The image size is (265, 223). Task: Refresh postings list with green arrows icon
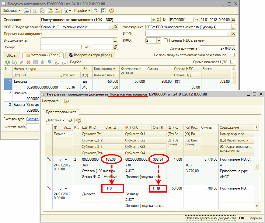pyautogui.click(x=70, y=120)
